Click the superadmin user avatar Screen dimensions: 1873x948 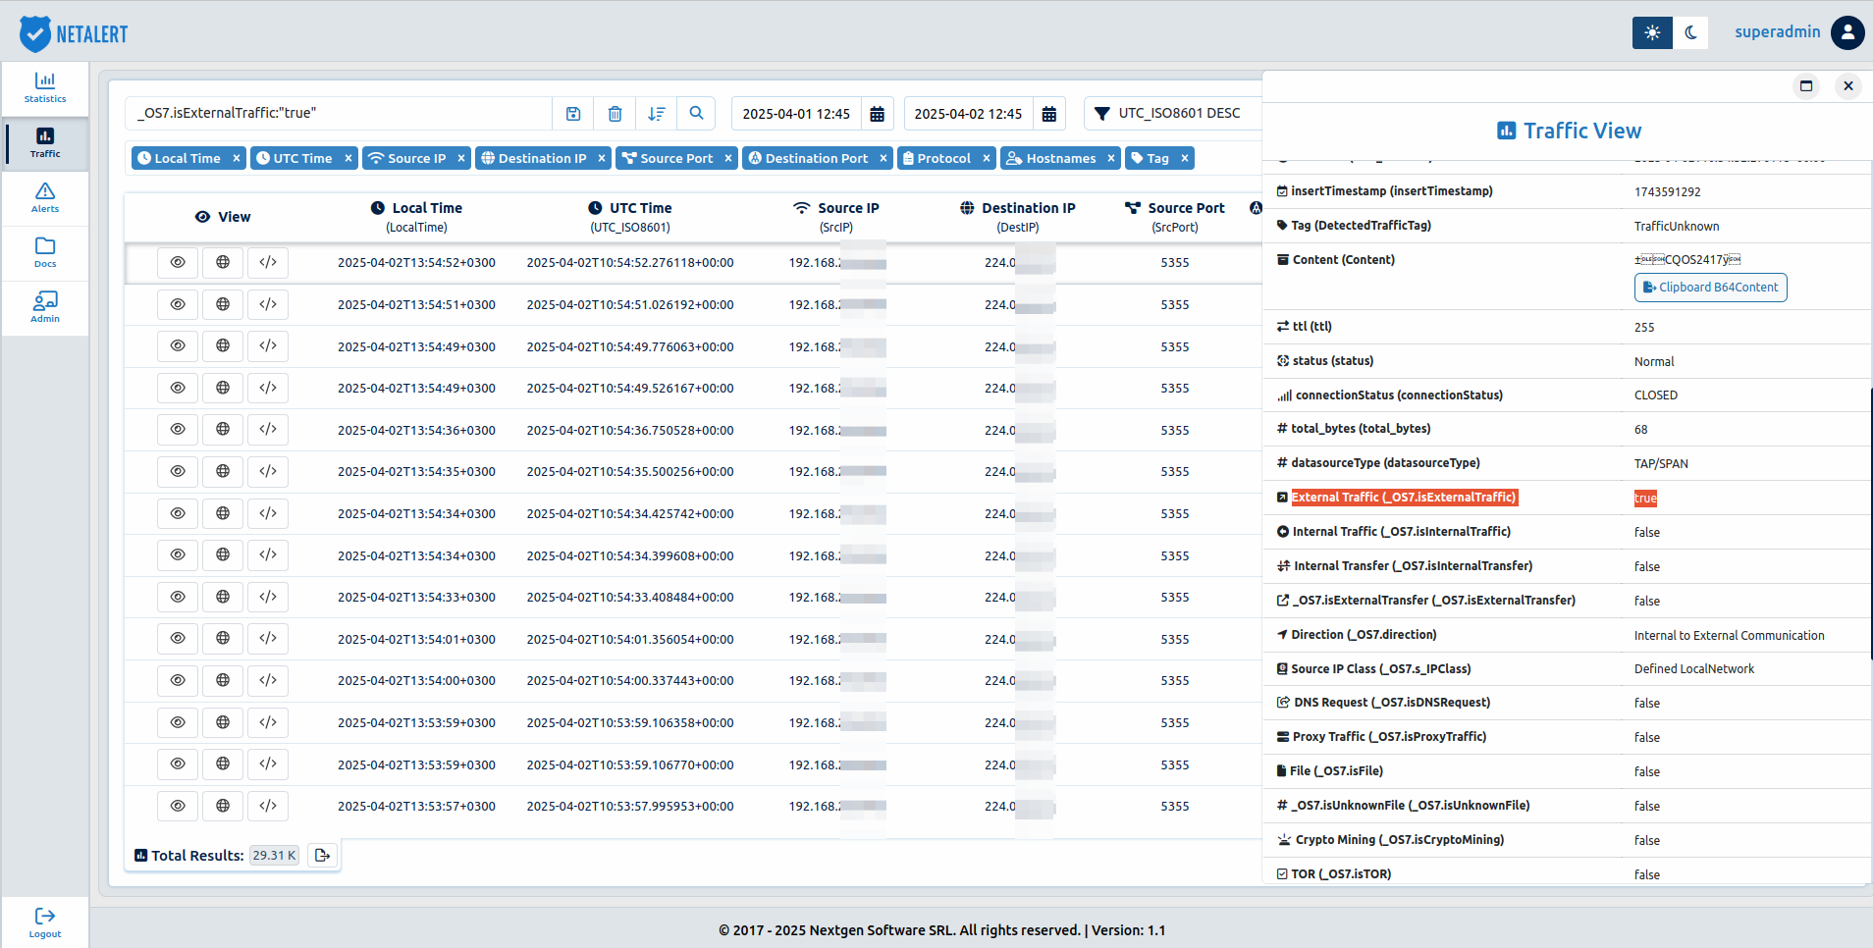pyautogui.click(x=1847, y=32)
